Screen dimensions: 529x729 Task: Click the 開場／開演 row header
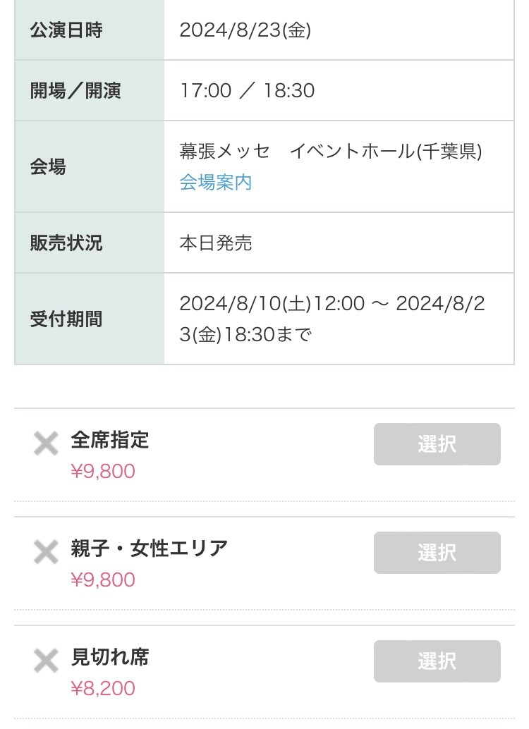tap(75, 91)
